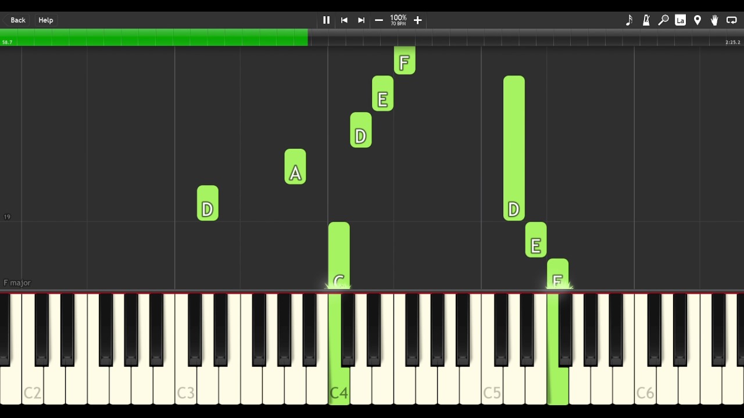Toggle the metronome

pyautogui.click(x=646, y=20)
